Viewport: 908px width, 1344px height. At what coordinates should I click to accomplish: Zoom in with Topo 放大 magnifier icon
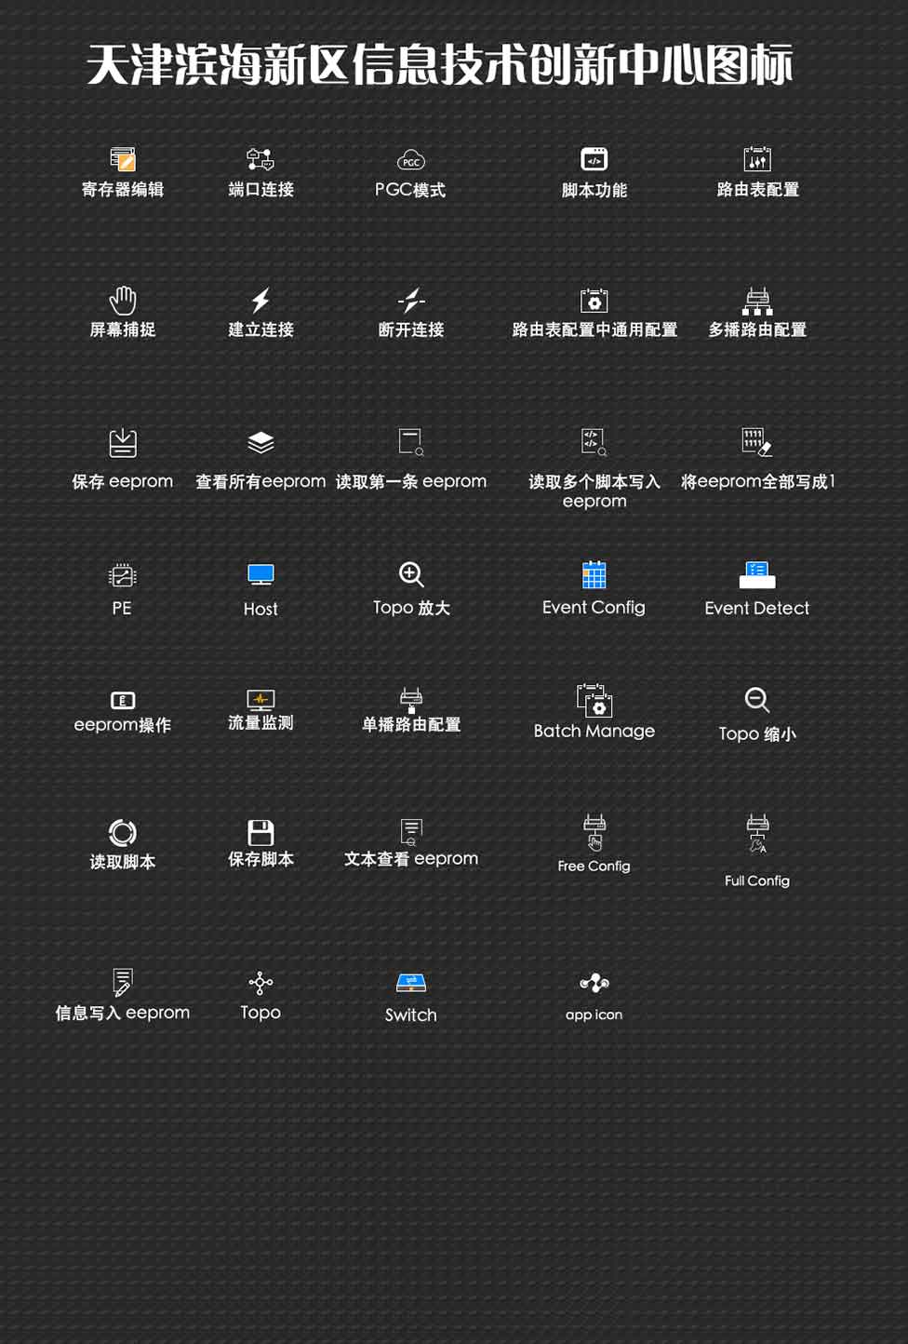[x=411, y=574]
